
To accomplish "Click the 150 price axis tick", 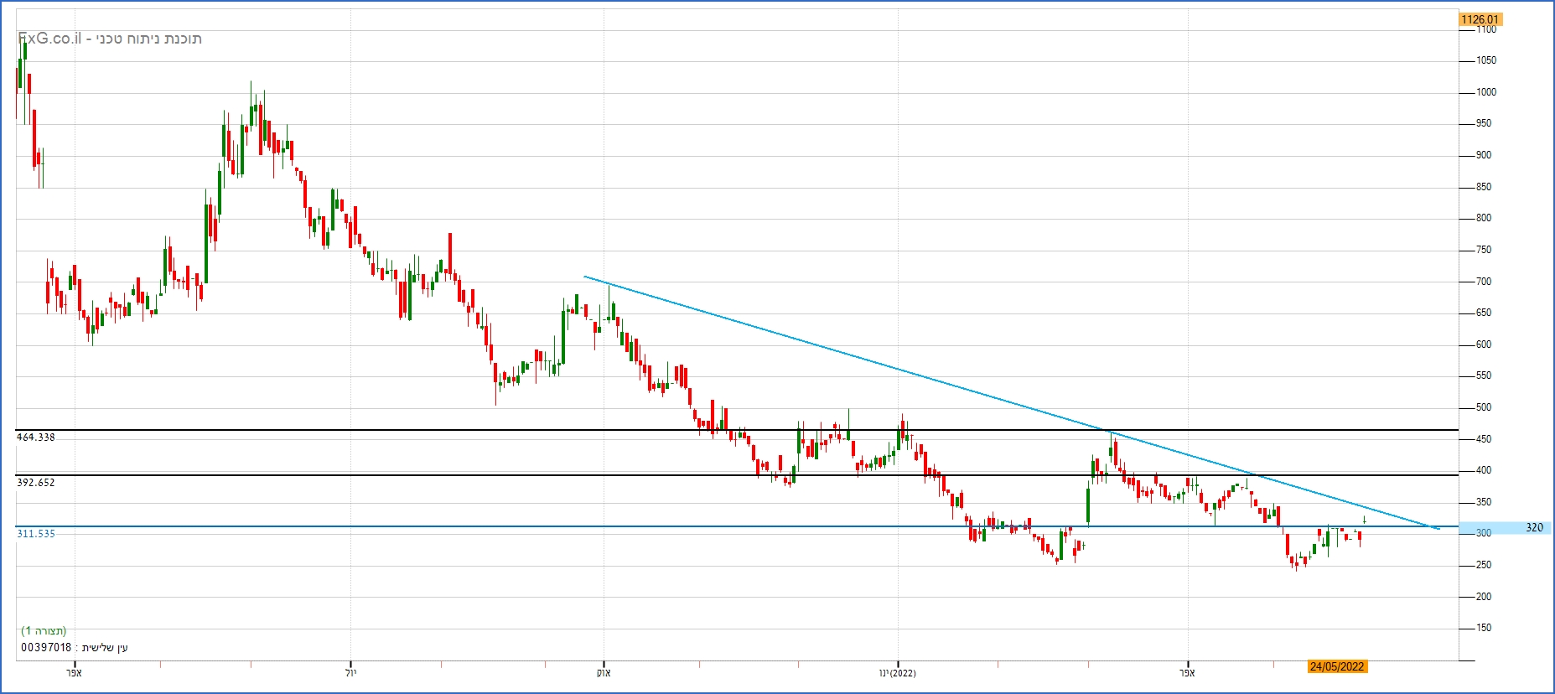I will point(1484,628).
